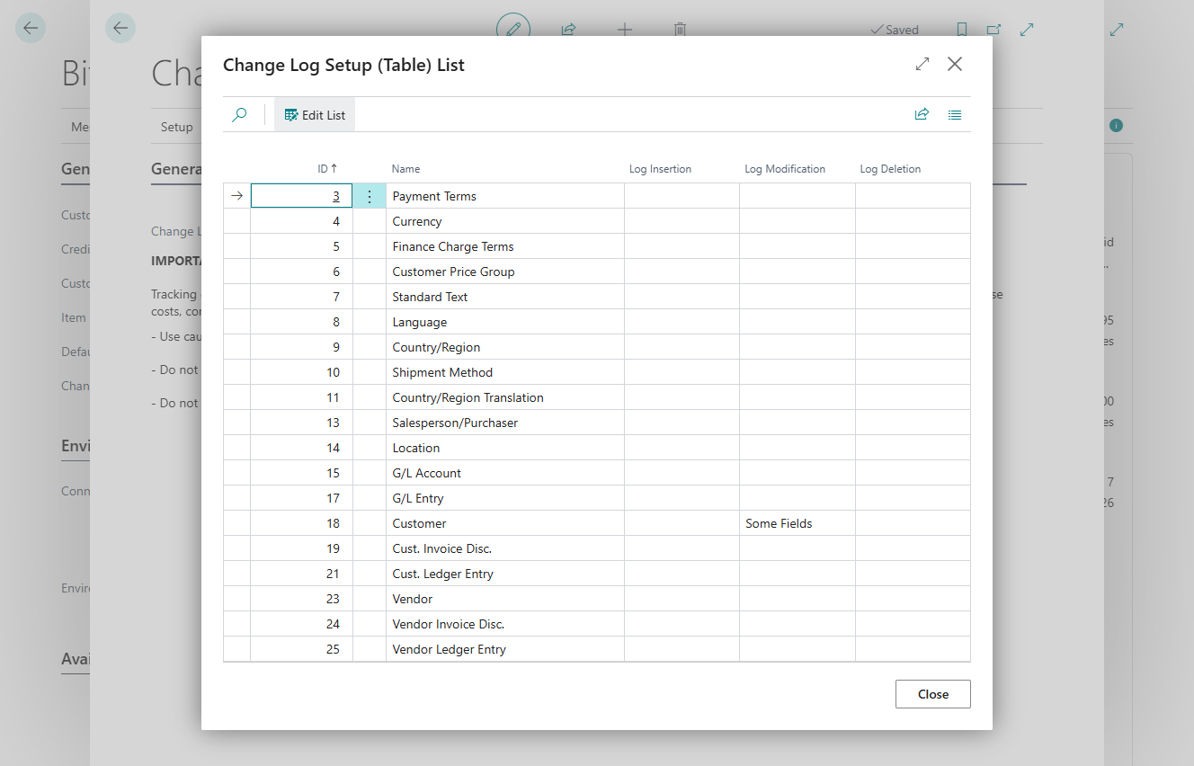Select the Setup tab in the background page
Viewport: 1194px width, 766px height.
177,127
